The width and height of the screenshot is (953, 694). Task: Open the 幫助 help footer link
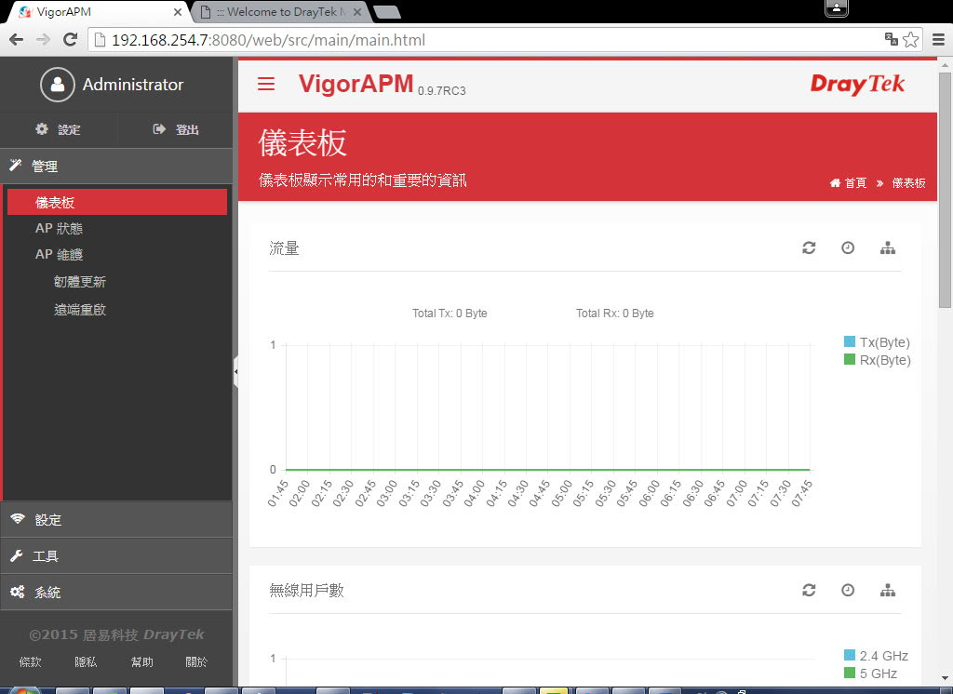pyautogui.click(x=142, y=661)
